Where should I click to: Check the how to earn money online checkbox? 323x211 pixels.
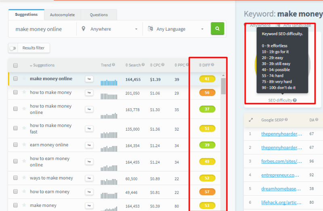tap(15, 161)
